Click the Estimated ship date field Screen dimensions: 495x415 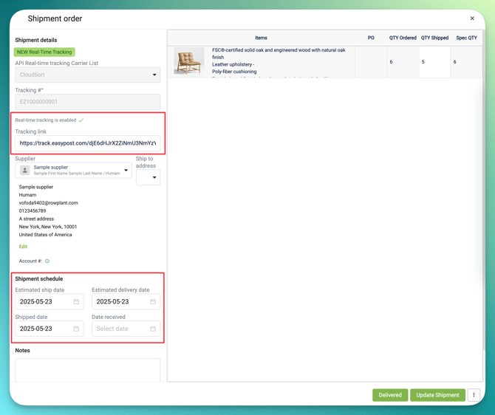[x=49, y=302]
